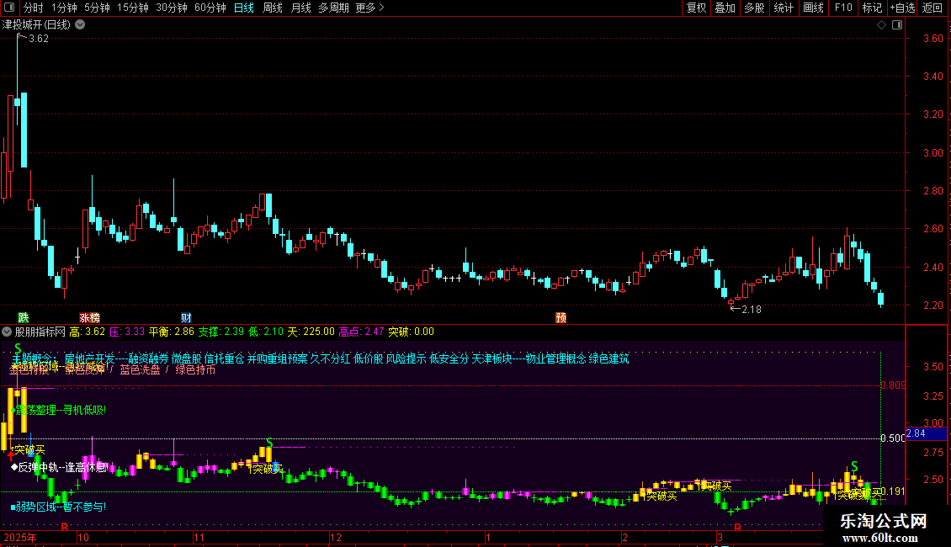951x547 pixels.
Task: Click the 2025年 date marker on timeline
Action: coord(21,537)
